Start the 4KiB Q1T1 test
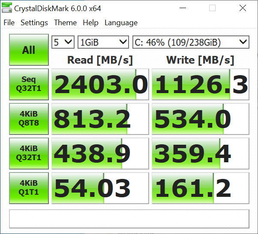The height and width of the screenshot is (234, 258). [29, 188]
